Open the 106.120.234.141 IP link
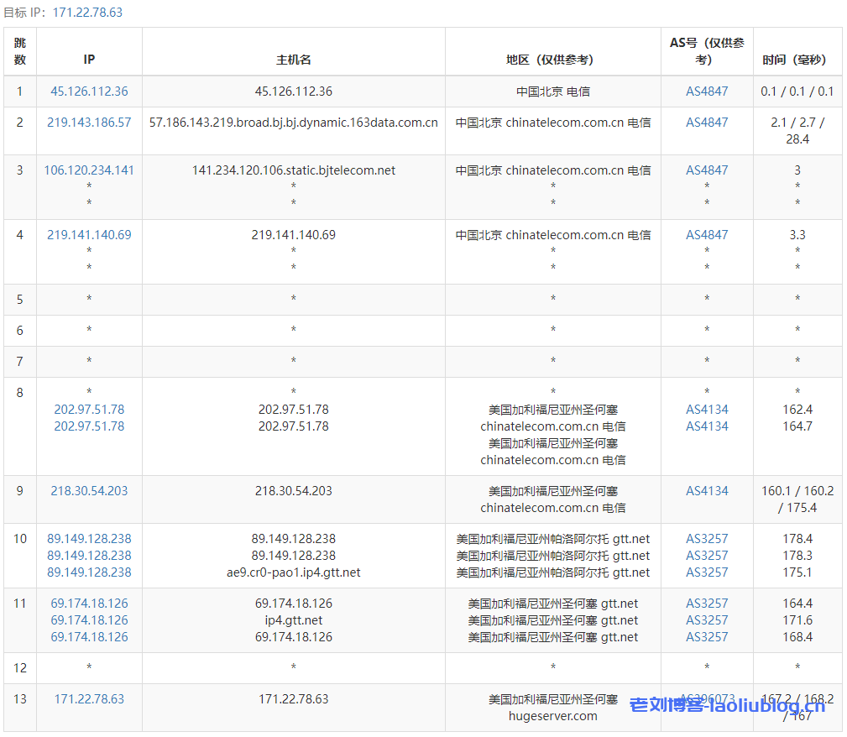Viewport: 847px width, 737px height. click(89, 170)
